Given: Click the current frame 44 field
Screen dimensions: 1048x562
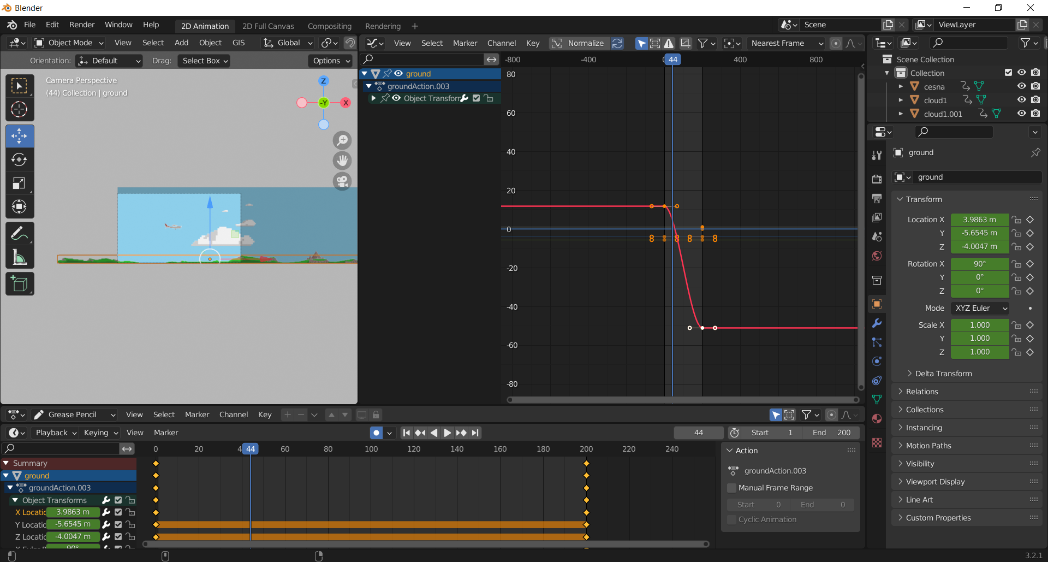Looking at the screenshot, I should pyautogui.click(x=699, y=433).
